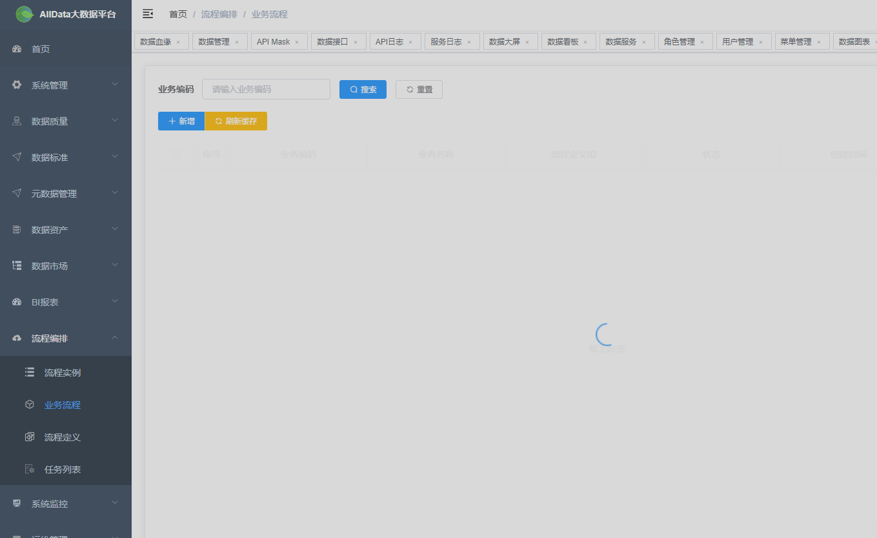Click the 流程实例 list icon
Image resolution: width=877 pixels, height=538 pixels.
pos(30,373)
